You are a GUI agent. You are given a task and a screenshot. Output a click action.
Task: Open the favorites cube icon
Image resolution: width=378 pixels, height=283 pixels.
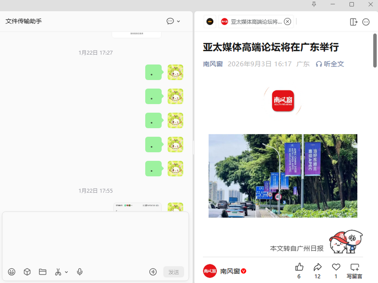(27, 272)
